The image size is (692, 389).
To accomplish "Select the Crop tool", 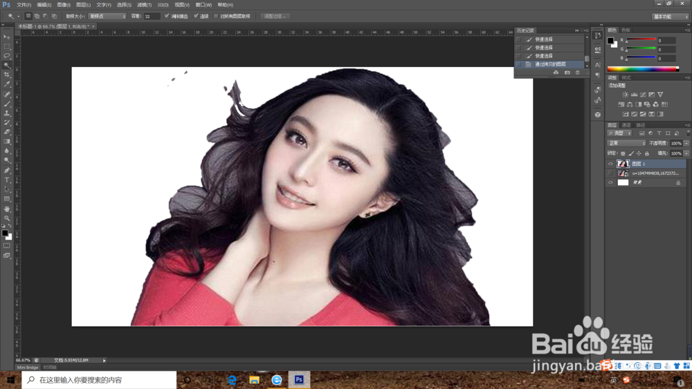I will click(x=7, y=75).
